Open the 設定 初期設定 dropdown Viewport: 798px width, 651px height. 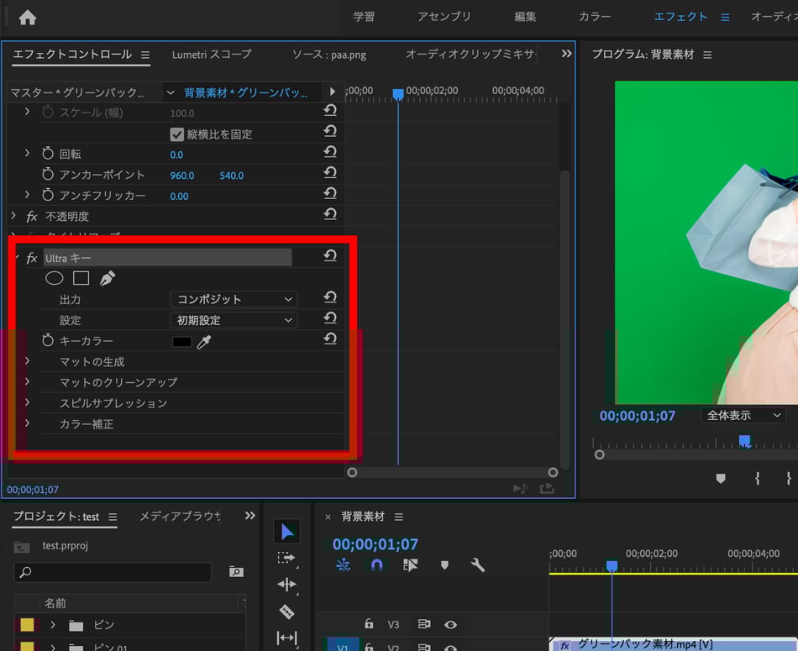point(234,320)
